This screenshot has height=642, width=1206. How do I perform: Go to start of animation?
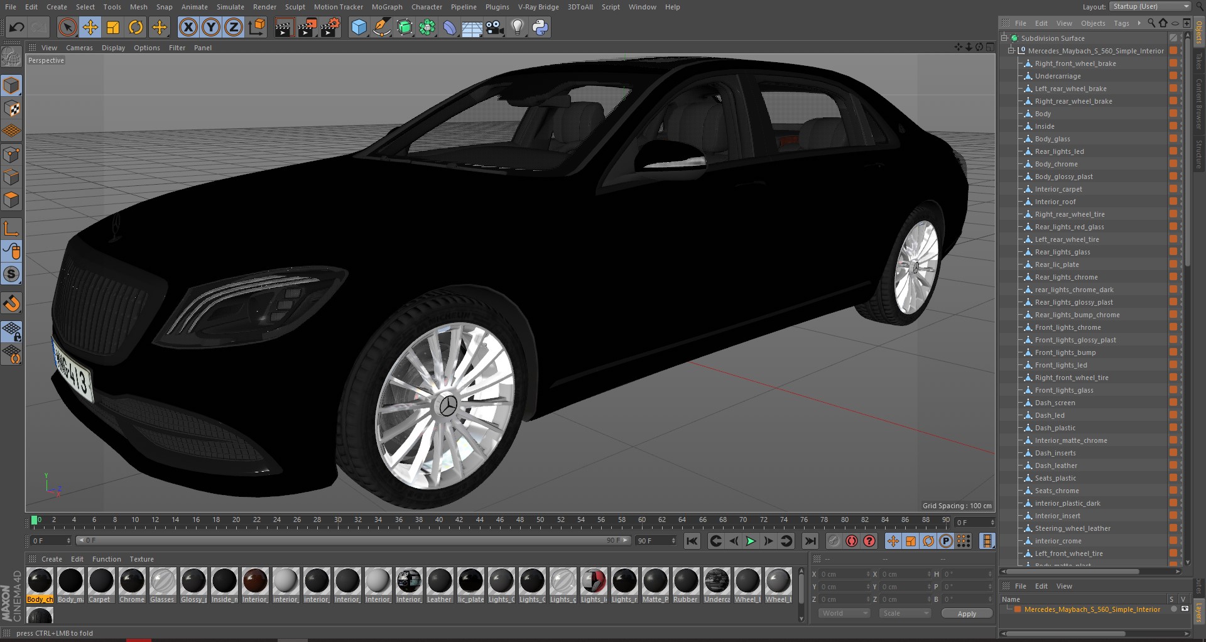click(x=692, y=541)
